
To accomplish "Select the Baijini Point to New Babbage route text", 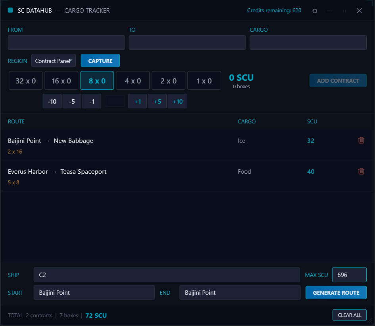I will pyautogui.click(x=50, y=141).
